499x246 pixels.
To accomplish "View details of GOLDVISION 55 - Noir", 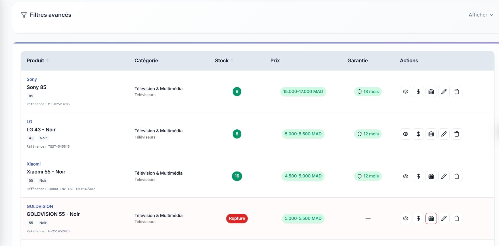I will coord(406,218).
